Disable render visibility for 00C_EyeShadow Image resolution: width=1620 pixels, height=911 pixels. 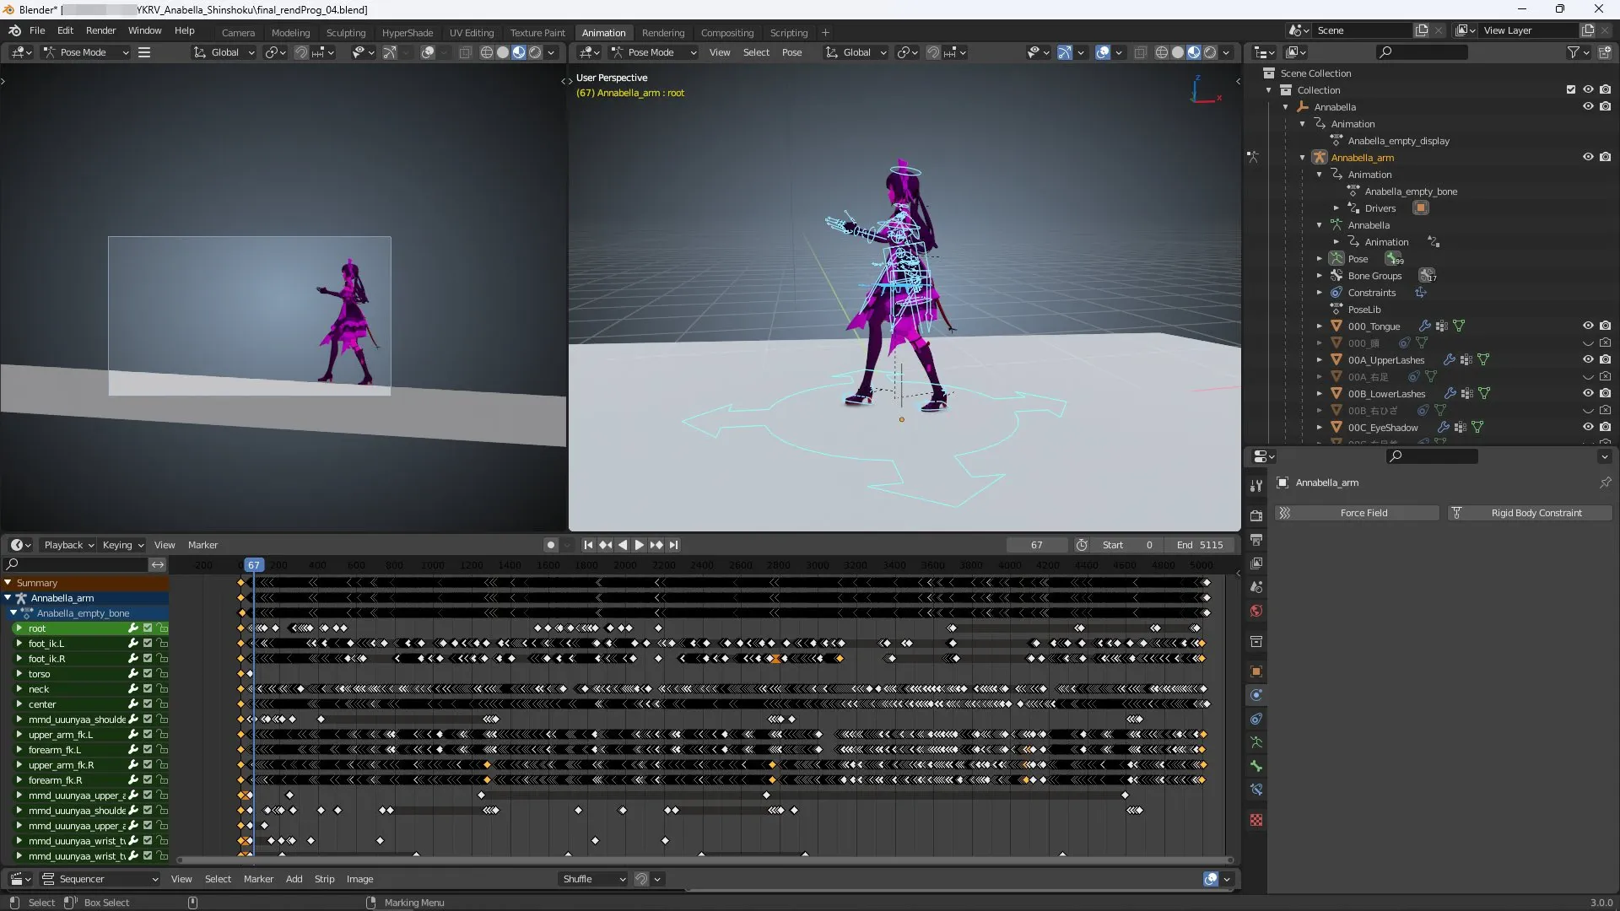[1606, 428]
